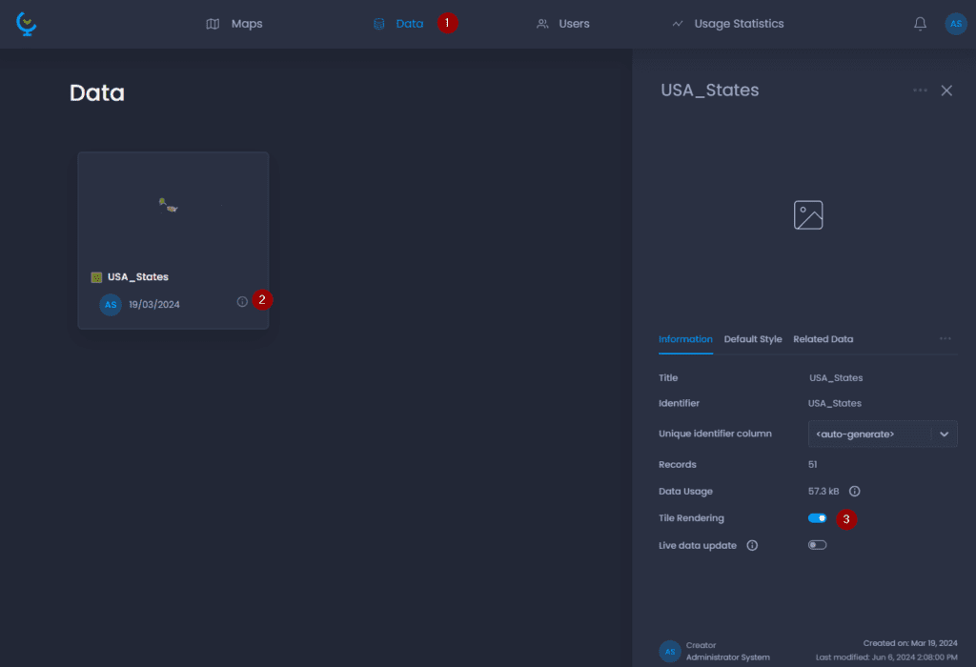Toggle the Live data update switch

(817, 545)
